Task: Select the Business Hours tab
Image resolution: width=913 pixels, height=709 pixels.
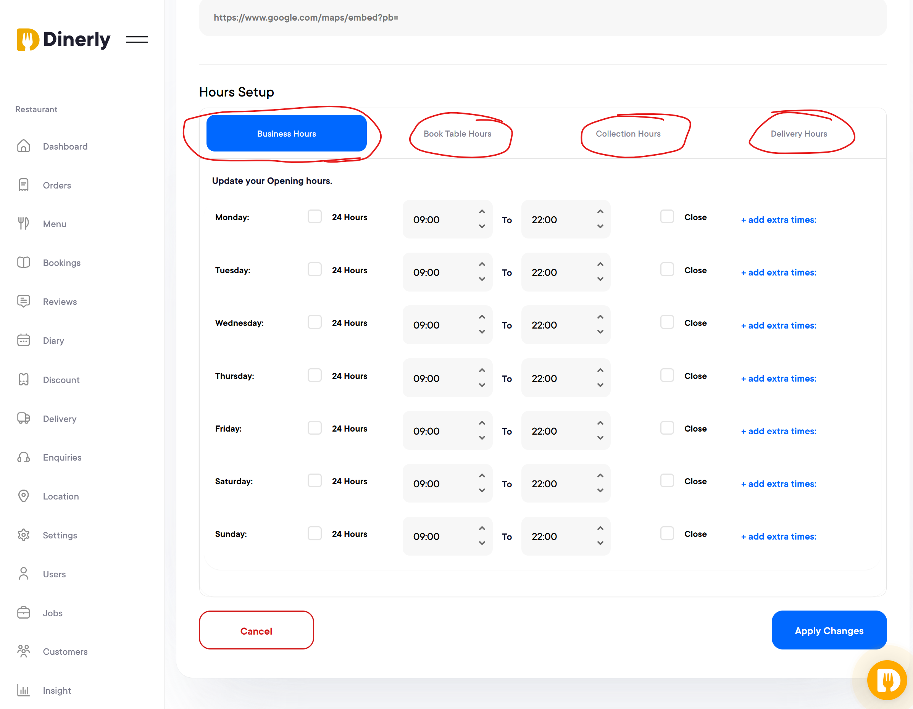Action: (x=286, y=133)
